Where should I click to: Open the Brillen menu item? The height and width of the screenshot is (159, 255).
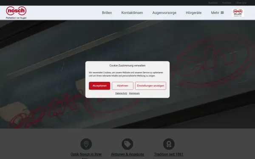point(107,13)
